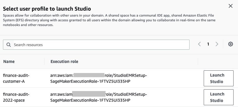238x107 pixels.
Task: Click the Spaces collaboration description paragraph
Action: pyautogui.click(x=109, y=20)
